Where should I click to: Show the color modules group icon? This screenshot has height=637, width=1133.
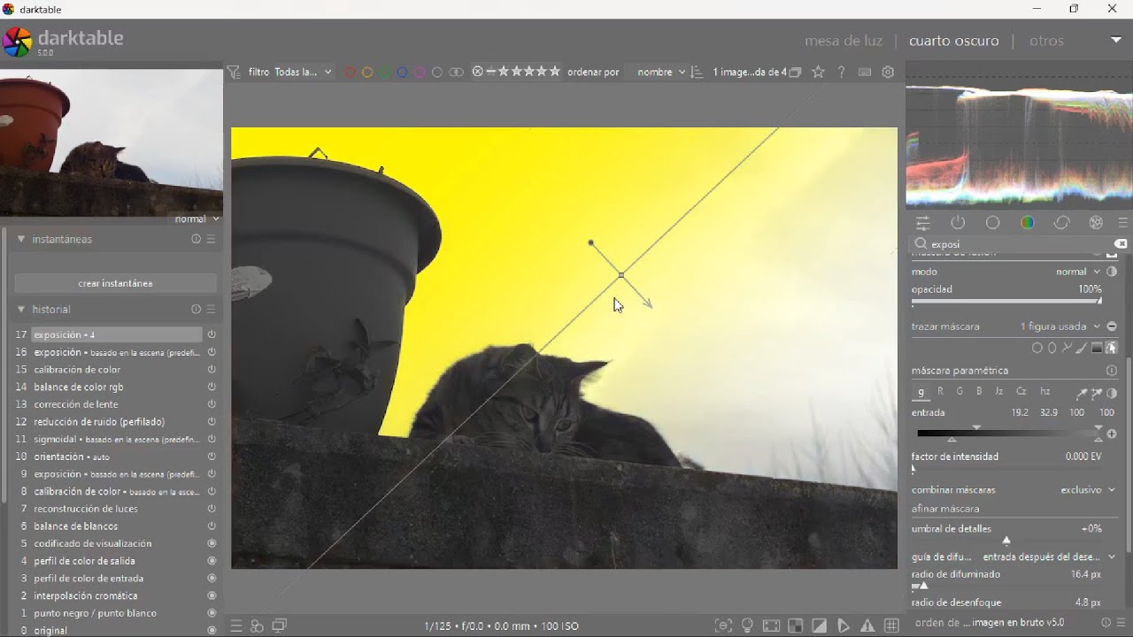1027,223
